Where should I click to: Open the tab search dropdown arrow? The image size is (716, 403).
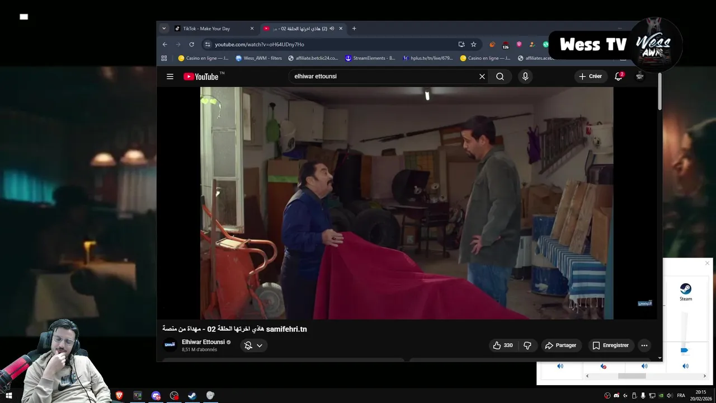tap(164, 29)
